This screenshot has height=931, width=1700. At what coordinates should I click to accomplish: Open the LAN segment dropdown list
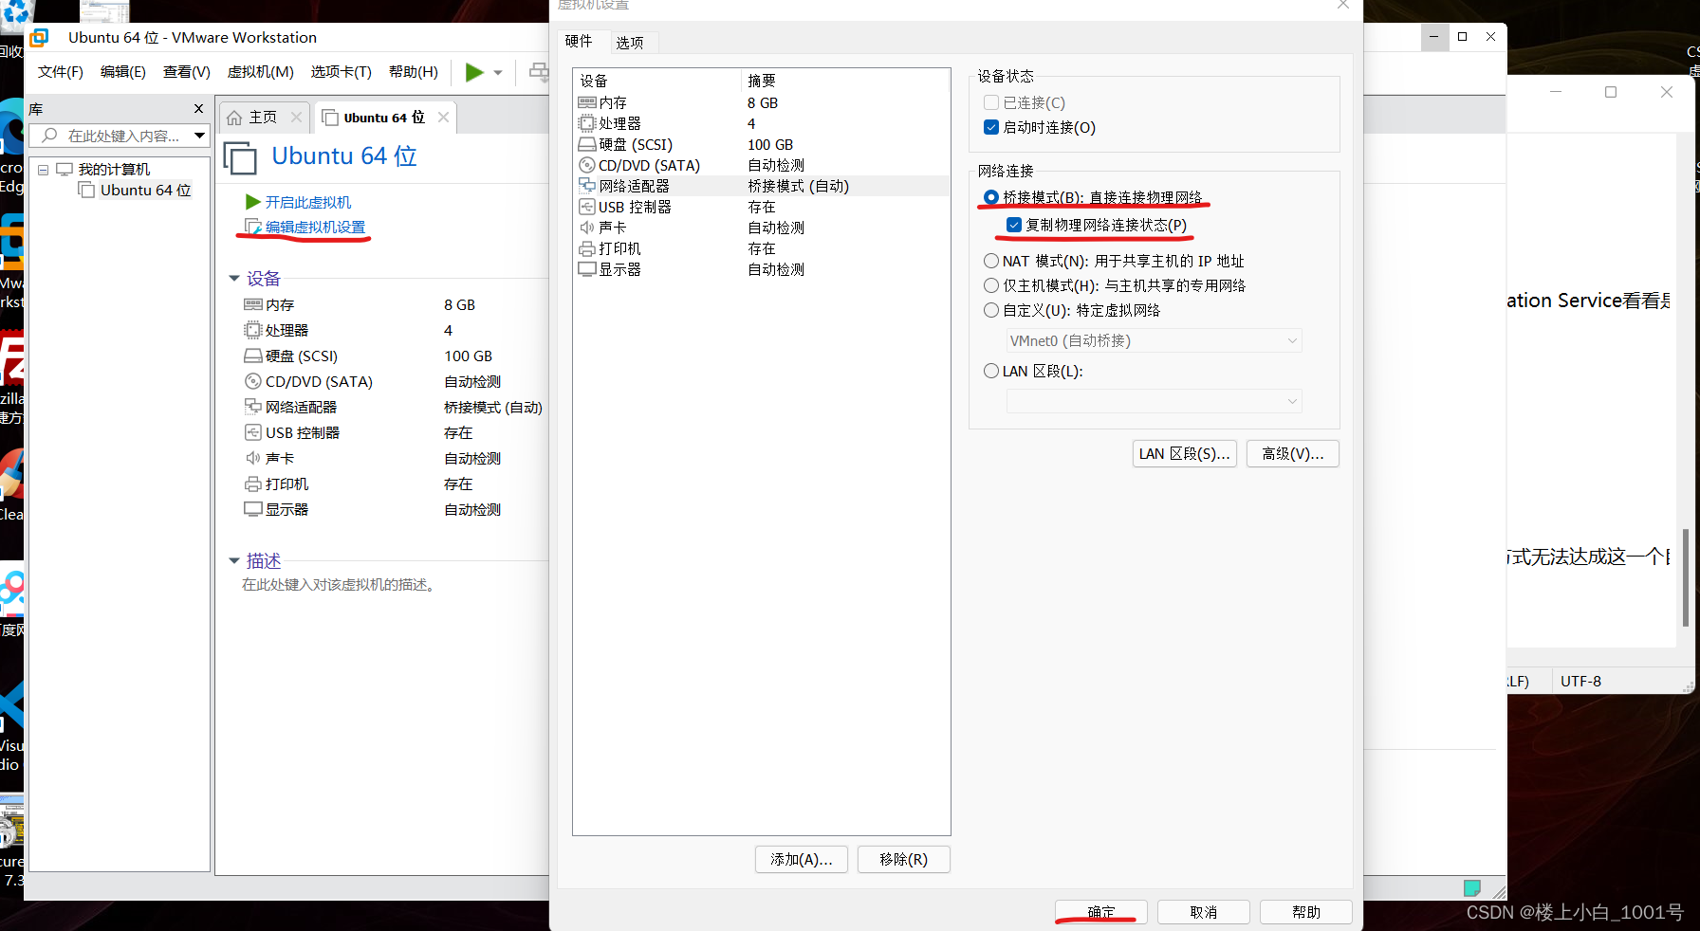1154,401
